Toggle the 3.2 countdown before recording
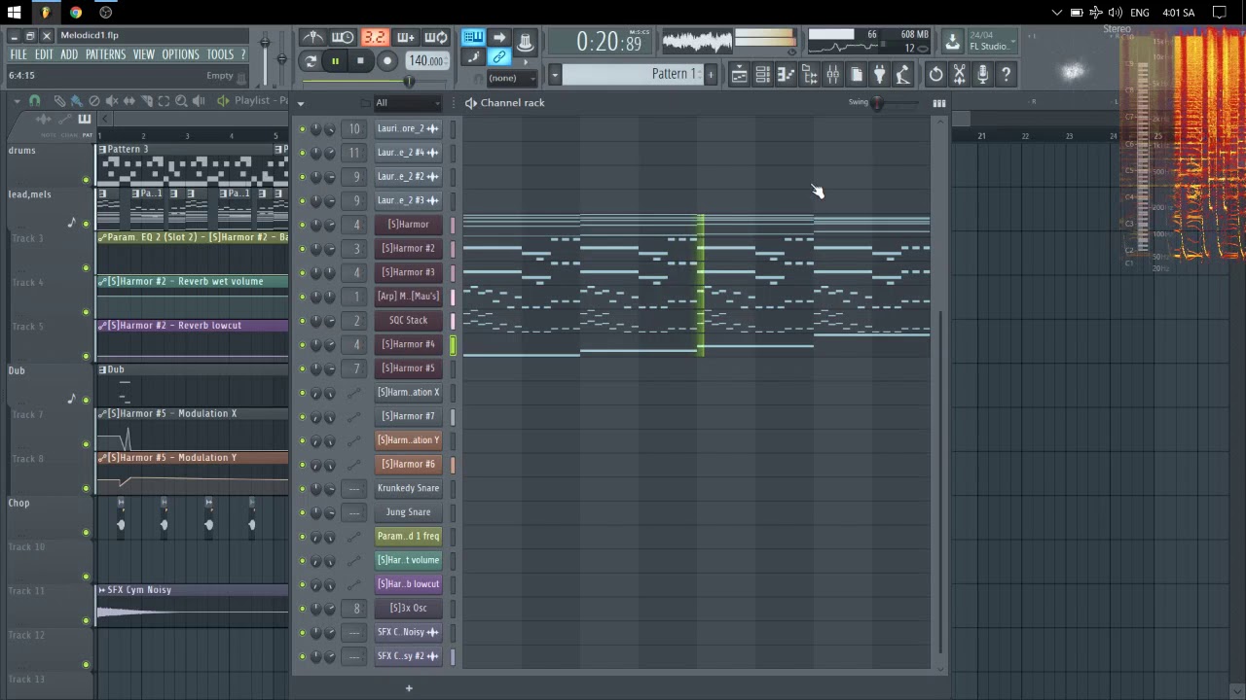The height and width of the screenshot is (700, 1246). pyautogui.click(x=375, y=38)
